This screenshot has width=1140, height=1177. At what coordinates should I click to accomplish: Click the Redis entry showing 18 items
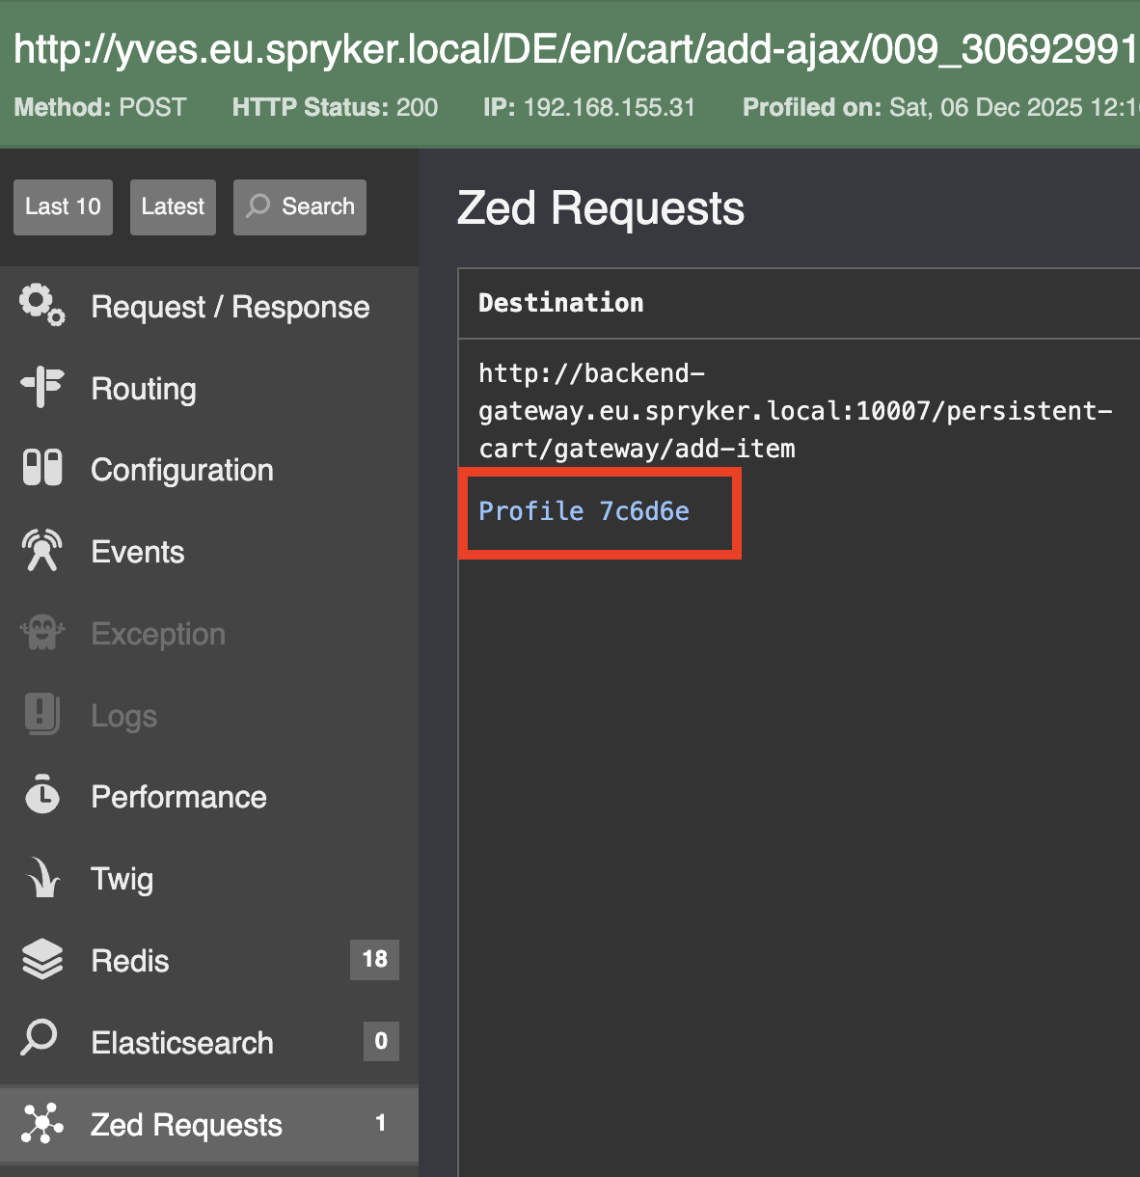tap(130, 960)
